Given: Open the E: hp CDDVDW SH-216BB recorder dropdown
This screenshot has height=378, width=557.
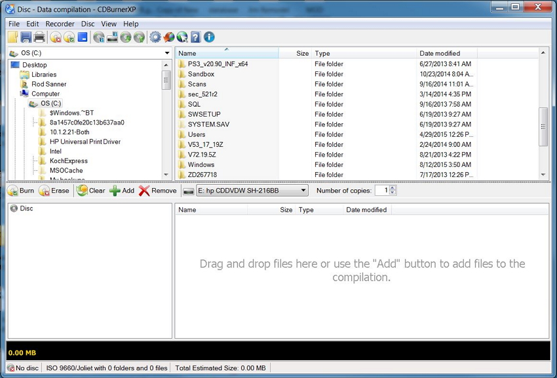Looking at the screenshot, I should [252, 191].
